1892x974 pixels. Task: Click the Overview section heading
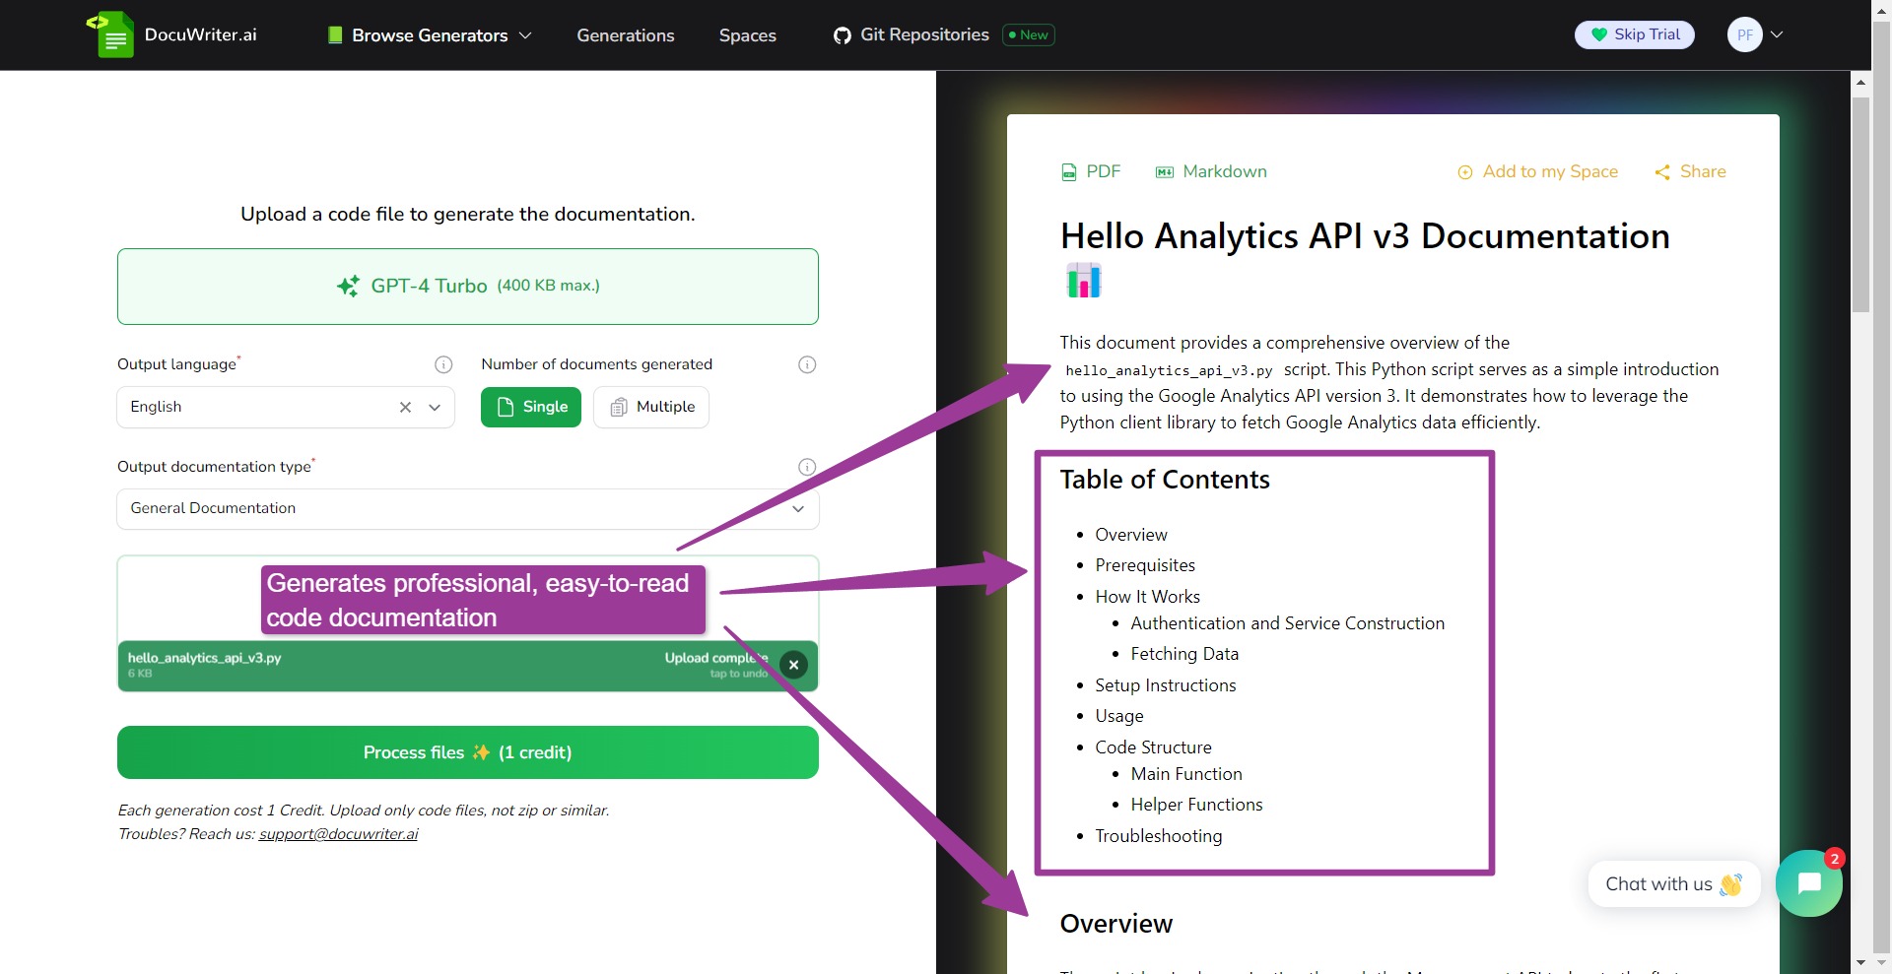(x=1116, y=924)
